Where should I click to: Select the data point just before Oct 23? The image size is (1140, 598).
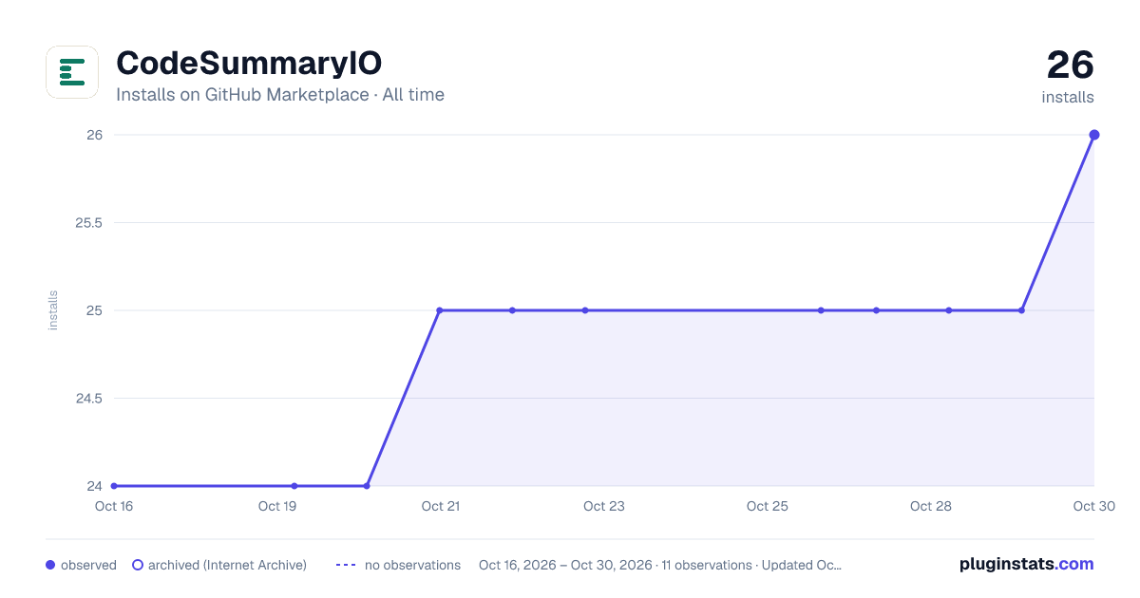585,310
